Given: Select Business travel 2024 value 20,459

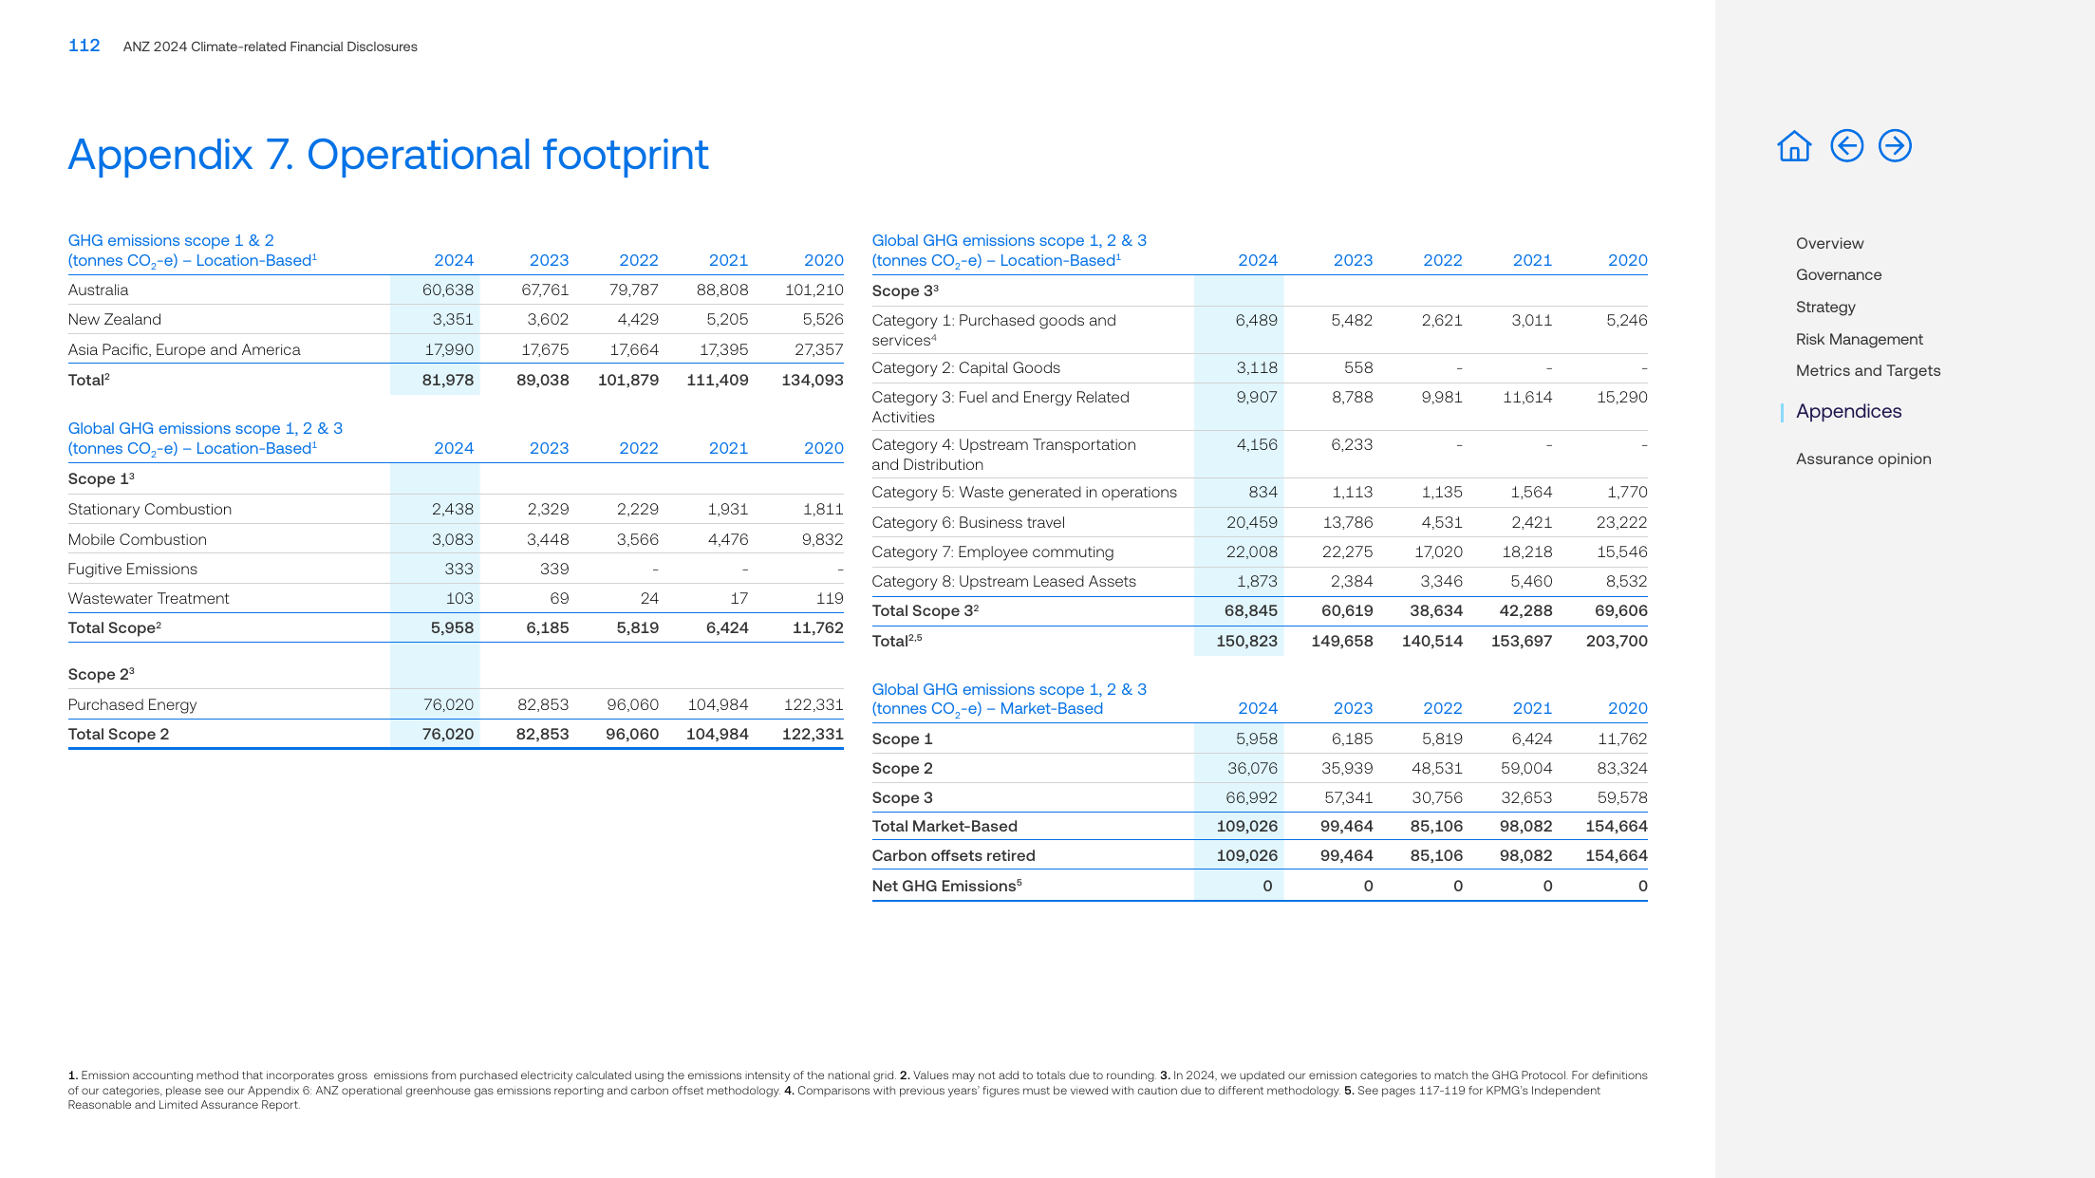Looking at the screenshot, I should click(1251, 522).
